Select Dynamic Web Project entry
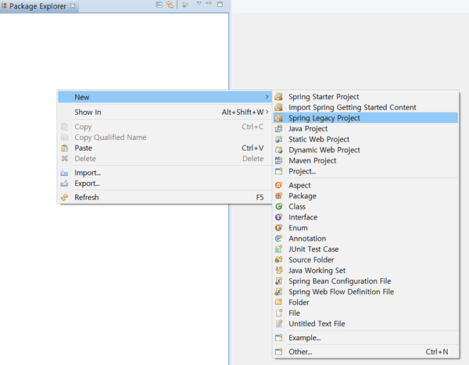The width and height of the screenshot is (469, 365). click(x=366, y=150)
